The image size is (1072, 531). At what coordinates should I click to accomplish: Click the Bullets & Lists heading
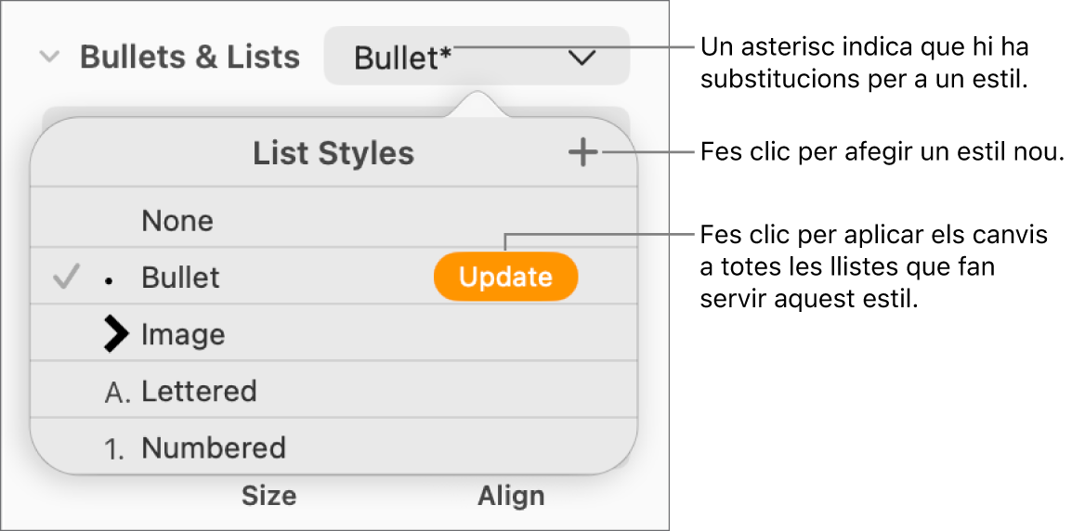[190, 58]
